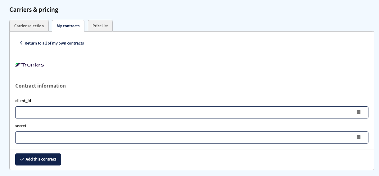This screenshot has width=379, height=176.
Task: Click the checkmark icon on Add this contract
Action: [x=22, y=159]
